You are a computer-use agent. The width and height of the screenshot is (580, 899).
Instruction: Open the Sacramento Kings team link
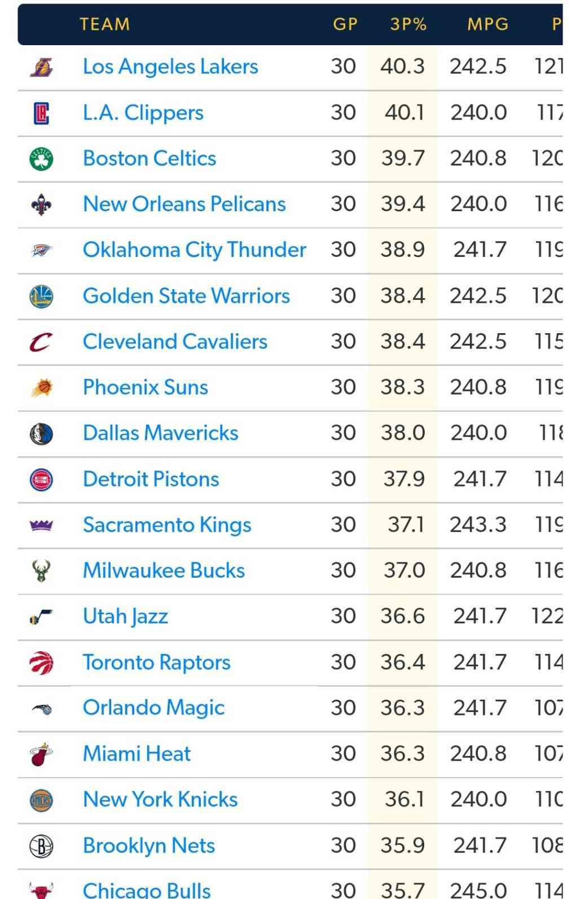(167, 525)
